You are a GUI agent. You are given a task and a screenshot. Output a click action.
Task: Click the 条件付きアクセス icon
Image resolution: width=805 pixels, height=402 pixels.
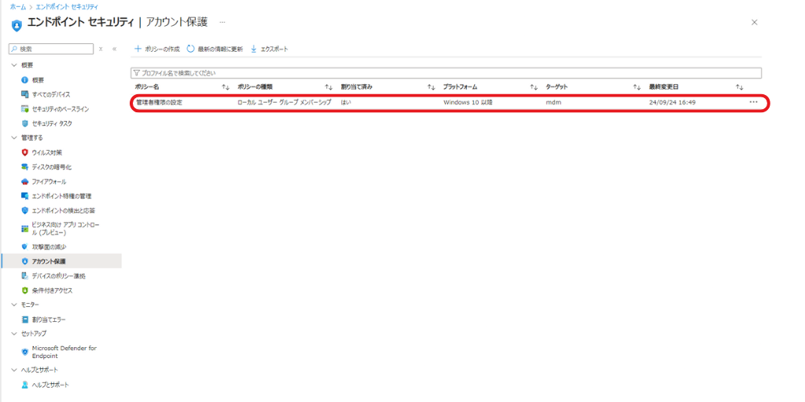click(24, 291)
